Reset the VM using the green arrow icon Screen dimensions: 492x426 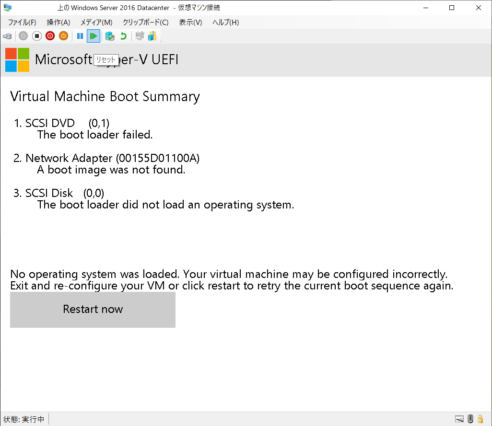[x=94, y=36]
